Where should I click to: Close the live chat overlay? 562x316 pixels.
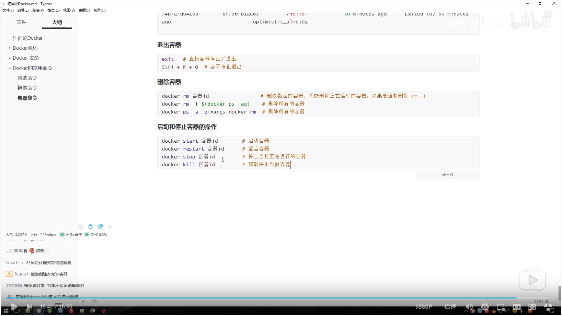point(110,227)
